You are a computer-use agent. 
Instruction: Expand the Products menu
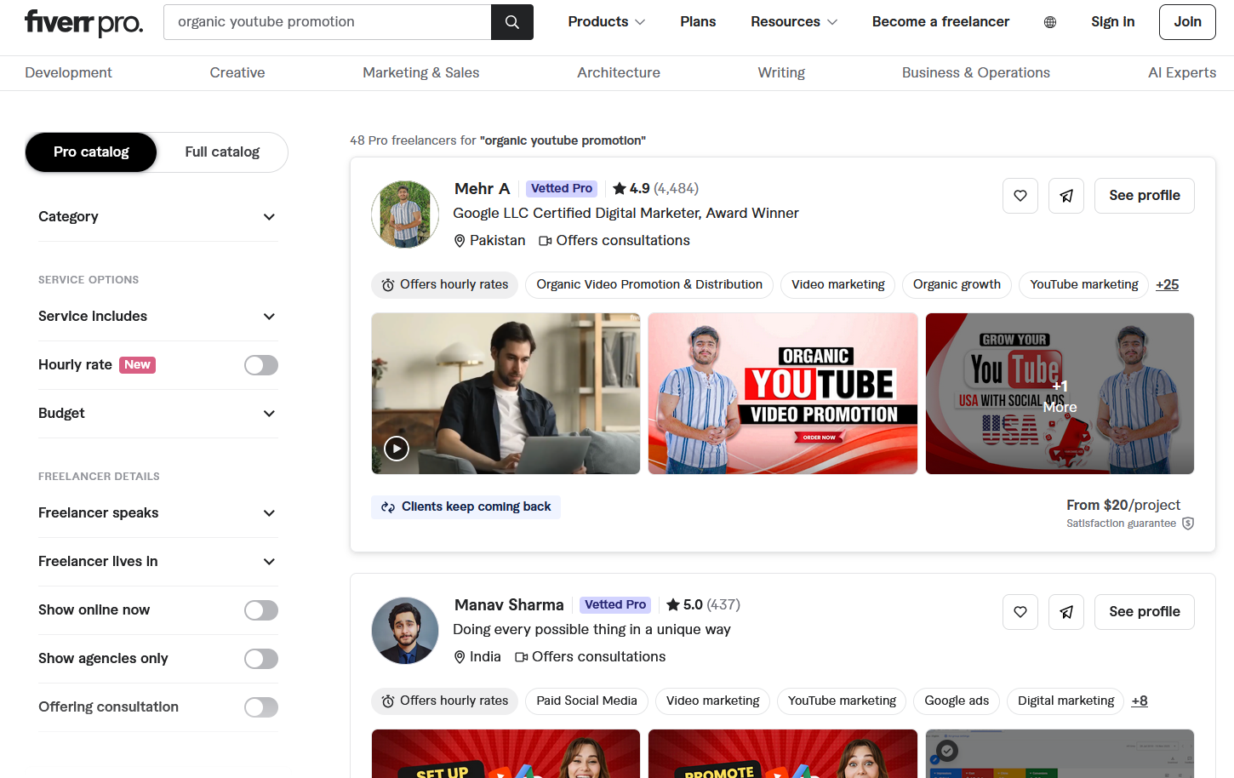(x=605, y=21)
